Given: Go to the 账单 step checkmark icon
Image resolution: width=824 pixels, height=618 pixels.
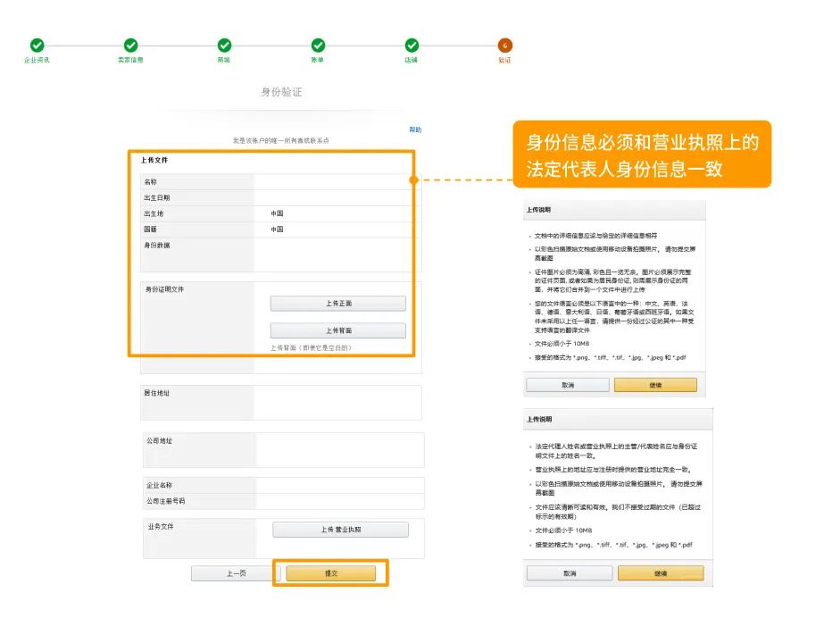Looking at the screenshot, I should coord(318,46).
